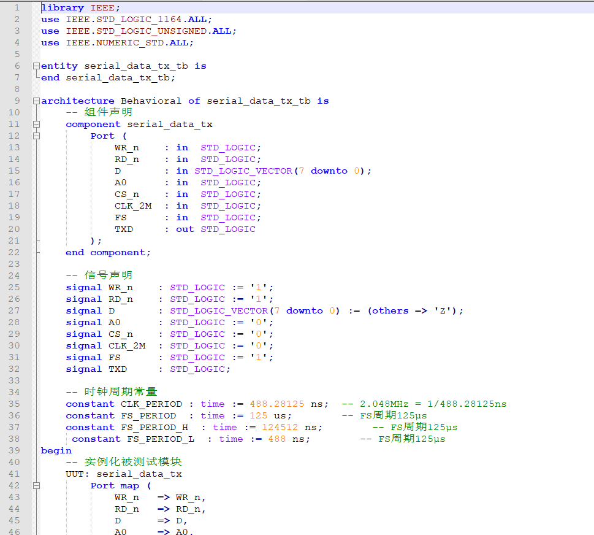This screenshot has width=594, height=535.
Task: Click the CLK_PERIOD constant name
Action: [x=151, y=404]
